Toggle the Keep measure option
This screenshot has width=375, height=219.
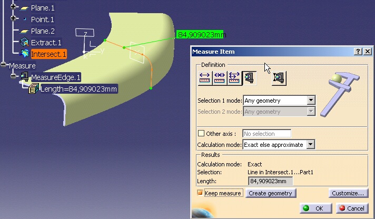[x=200, y=193]
